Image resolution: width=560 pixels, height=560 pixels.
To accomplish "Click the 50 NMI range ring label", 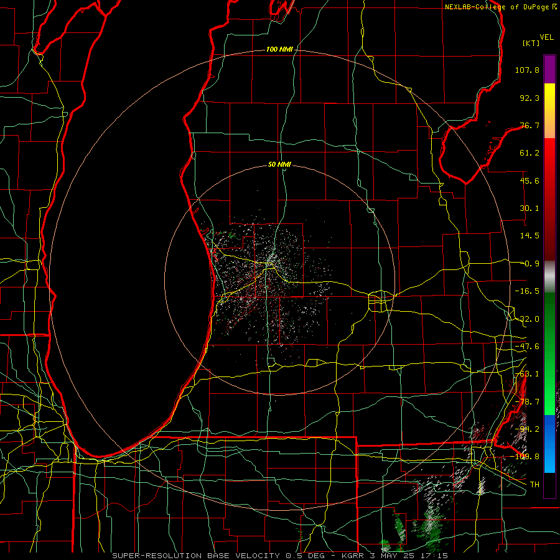I will coord(279,165).
